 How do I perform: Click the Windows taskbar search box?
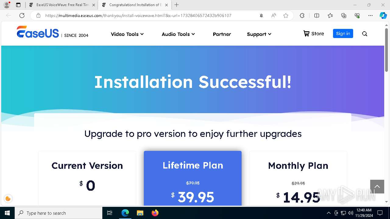[58, 213]
